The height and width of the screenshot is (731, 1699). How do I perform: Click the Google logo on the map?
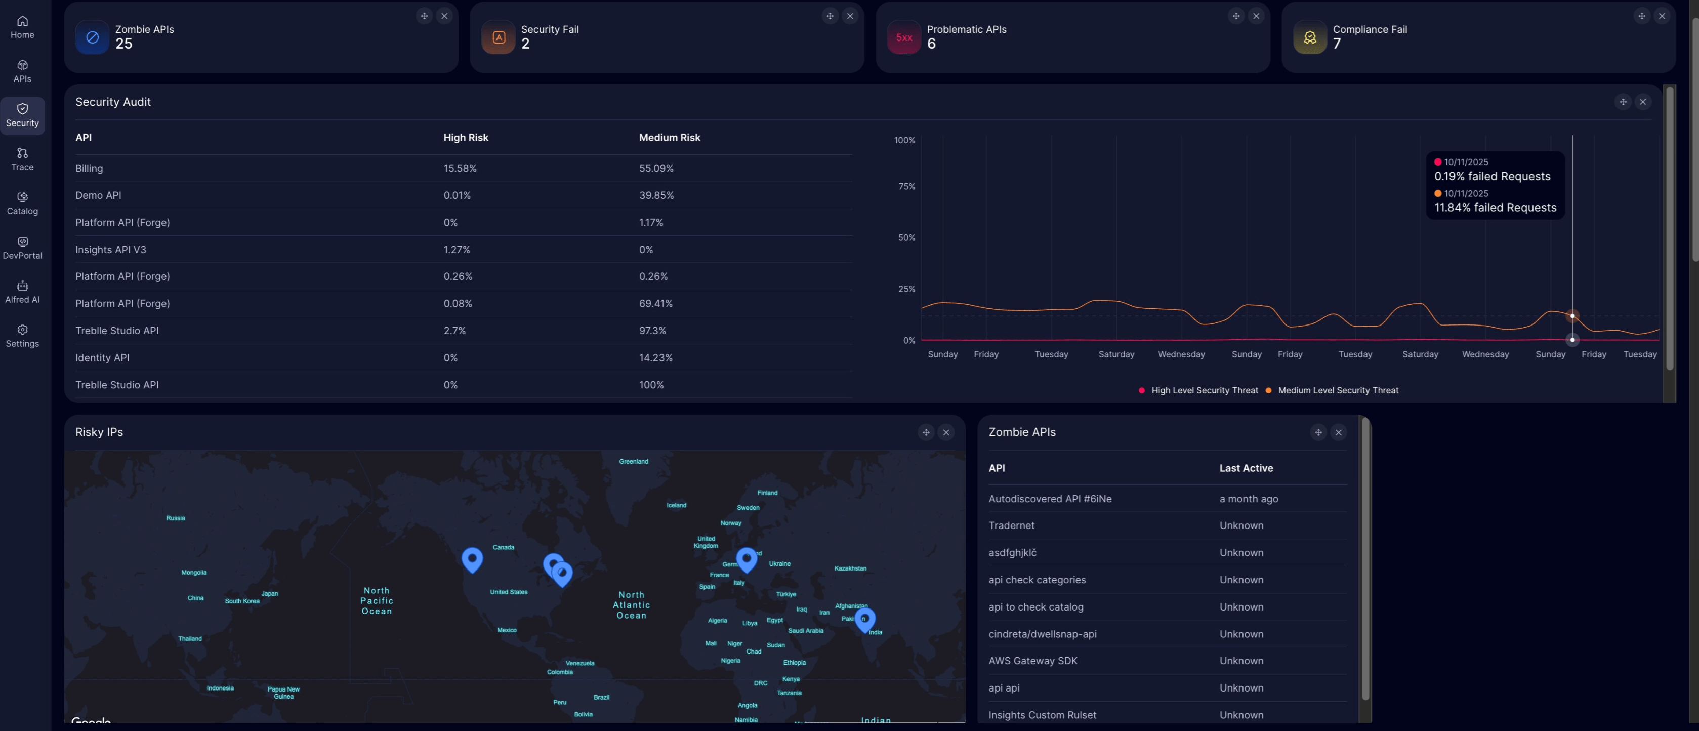click(x=91, y=722)
